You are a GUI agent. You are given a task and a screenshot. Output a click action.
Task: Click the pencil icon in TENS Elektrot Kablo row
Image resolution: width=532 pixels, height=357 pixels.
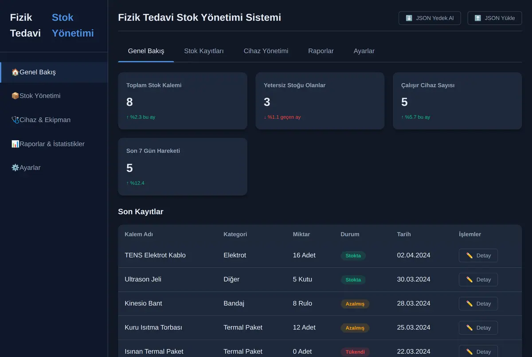click(469, 256)
